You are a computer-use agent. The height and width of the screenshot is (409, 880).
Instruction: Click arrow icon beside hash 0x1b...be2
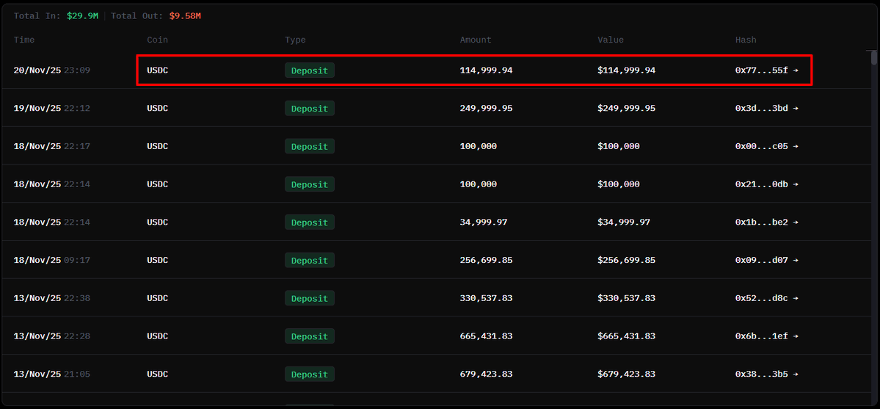[796, 222]
